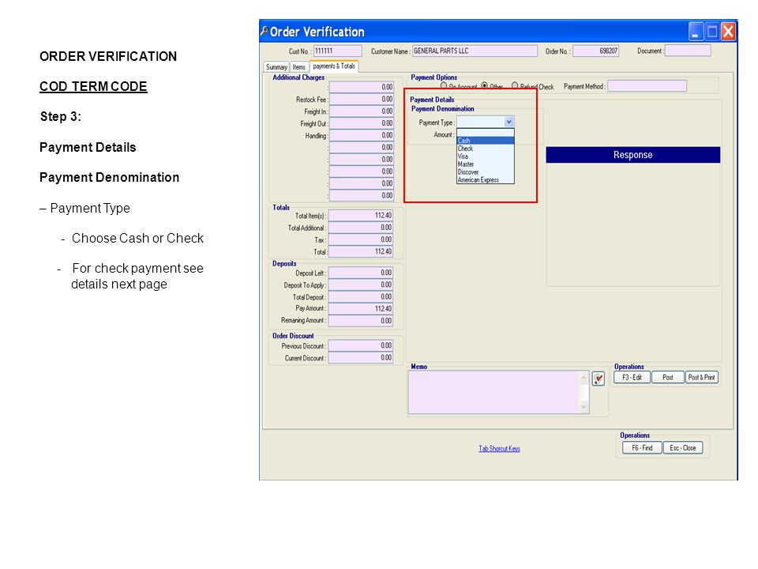Screen dimensions: 758x569
Task: Open the Payment Type dropdown arrow
Action: pos(508,122)
